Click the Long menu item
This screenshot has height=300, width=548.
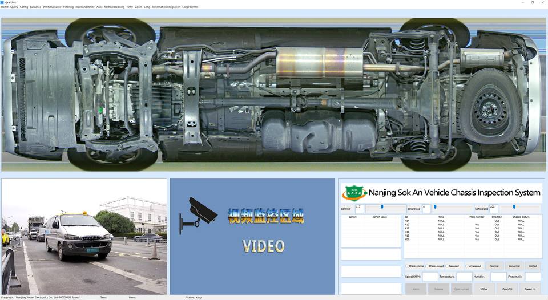[x=147, y=7]
